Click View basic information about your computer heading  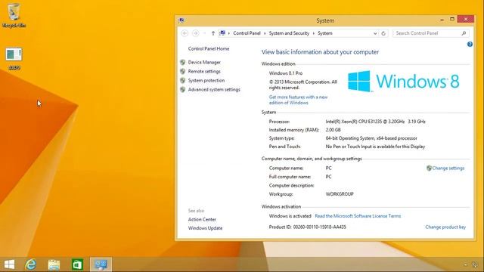click(x=320, y=52)
